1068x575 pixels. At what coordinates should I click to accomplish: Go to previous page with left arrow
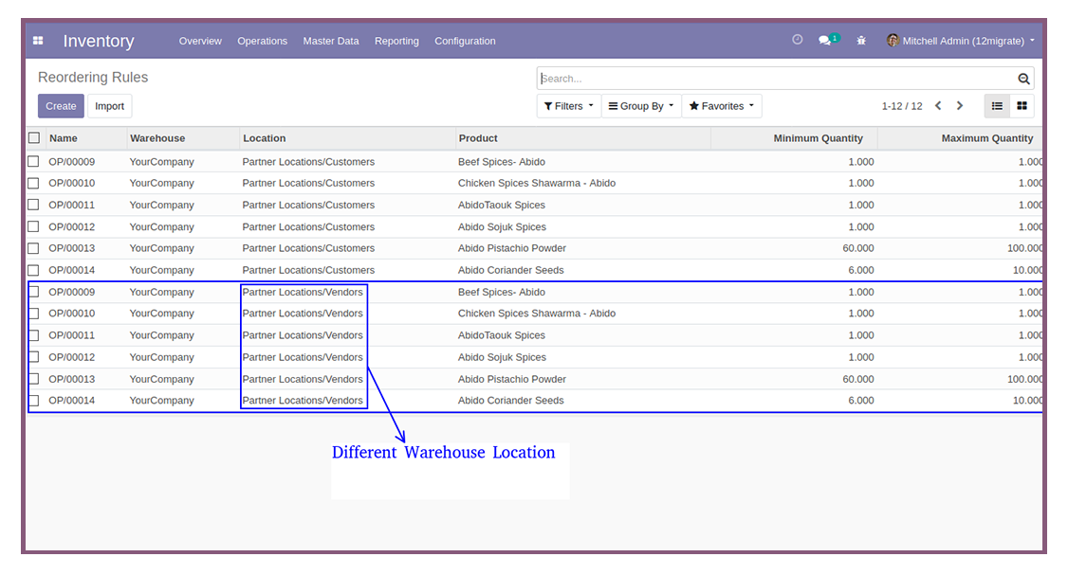(x=938, y=106)
